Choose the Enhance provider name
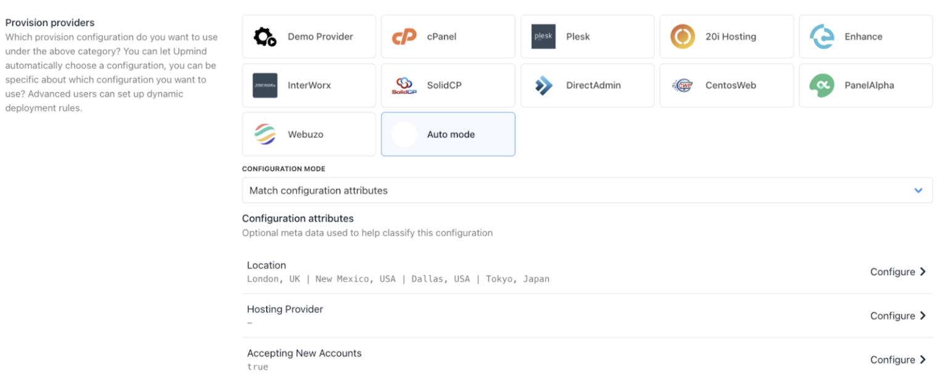941x383 pixels. [863, 37]
